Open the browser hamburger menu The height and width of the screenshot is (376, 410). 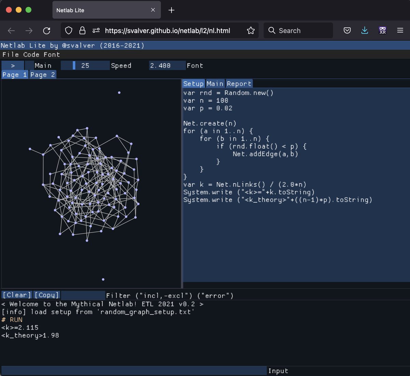click(x=400, y=31)
